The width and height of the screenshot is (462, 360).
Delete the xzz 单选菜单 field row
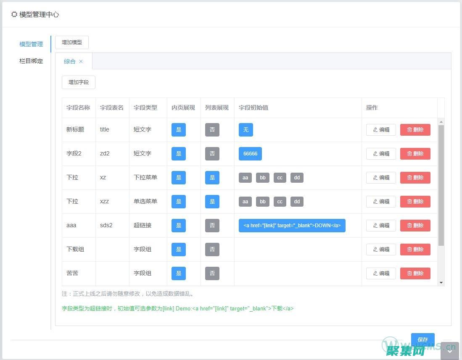(x=415, y=202)
